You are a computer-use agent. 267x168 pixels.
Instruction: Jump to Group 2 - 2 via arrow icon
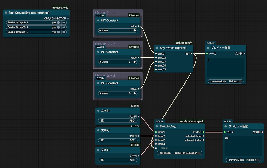[x=64, y=27]
